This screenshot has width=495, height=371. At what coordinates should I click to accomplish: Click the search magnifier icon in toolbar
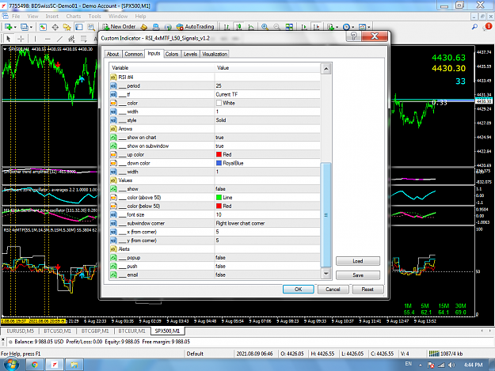[x=474, y=27]
